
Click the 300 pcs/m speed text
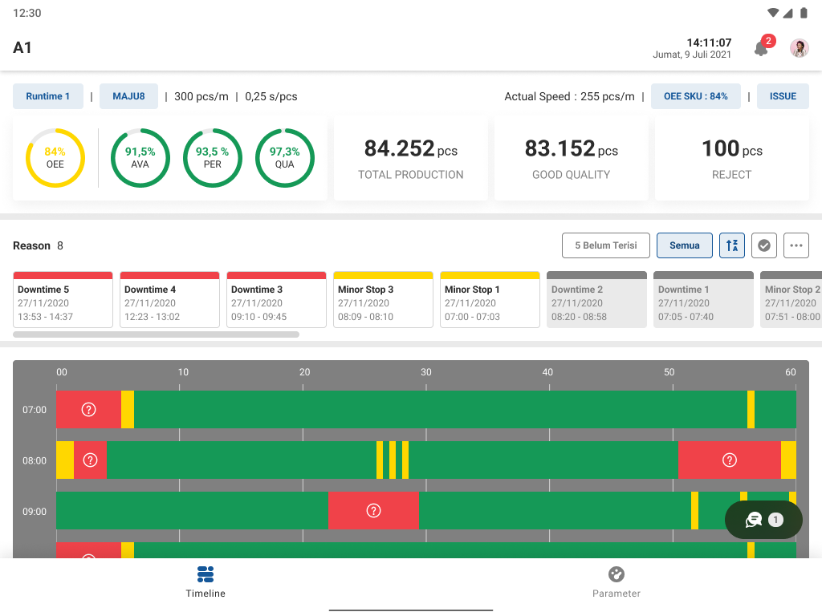(x=201, y=96)
